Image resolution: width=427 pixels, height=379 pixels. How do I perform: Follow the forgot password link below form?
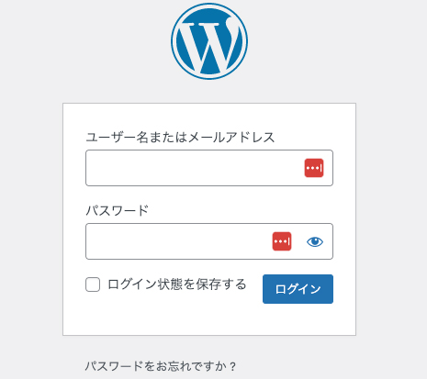(x=161, y=366)
